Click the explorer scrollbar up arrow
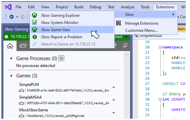This screenshot has width=190, height=120. [x=126, y=55]
